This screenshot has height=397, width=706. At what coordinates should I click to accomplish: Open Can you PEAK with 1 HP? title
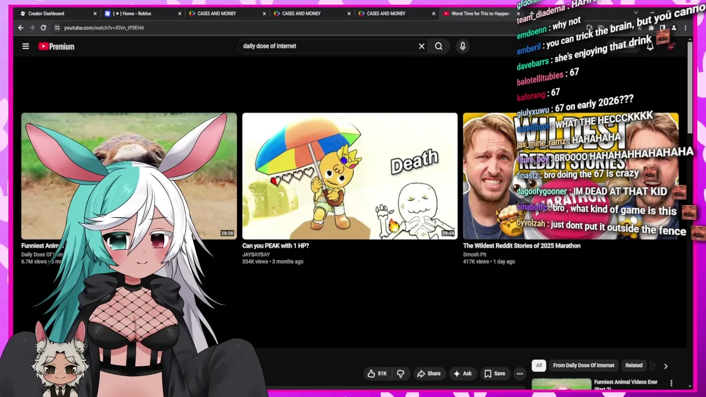coord(275,246)
